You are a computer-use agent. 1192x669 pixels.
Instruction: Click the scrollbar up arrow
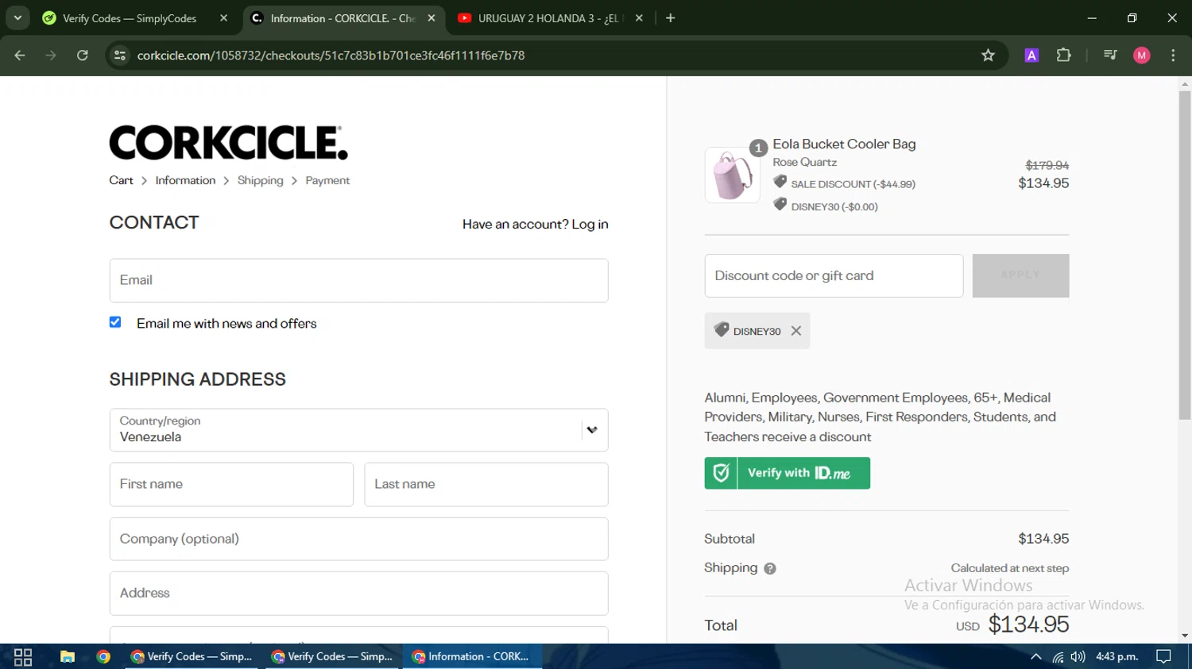pyautogui.click(x=1185, y=83)
